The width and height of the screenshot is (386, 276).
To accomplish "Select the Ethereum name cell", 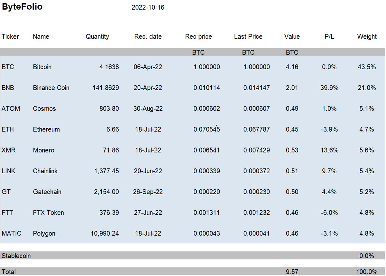I will [x=46, y=129].
